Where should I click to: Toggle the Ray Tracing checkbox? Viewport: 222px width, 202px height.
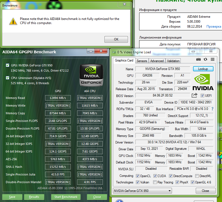tap(155, 182)
